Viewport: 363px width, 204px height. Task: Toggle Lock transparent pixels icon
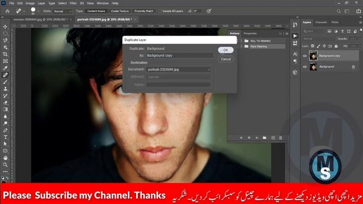313,46
